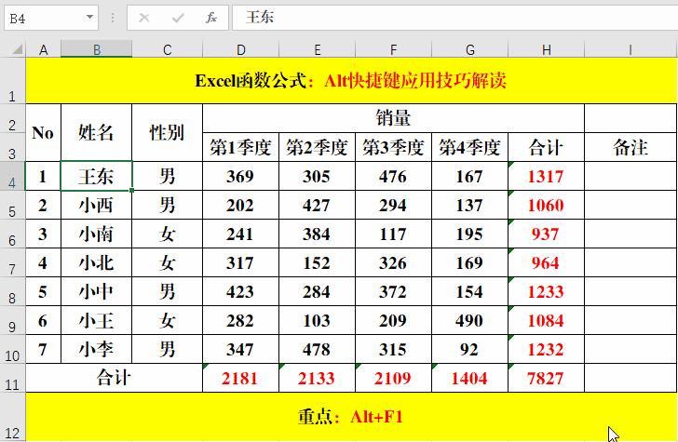Click the cell with value 369
Image resolution: width=678 pixels, height=442 pixels.
pyautogui.click(x=241, y=176)
